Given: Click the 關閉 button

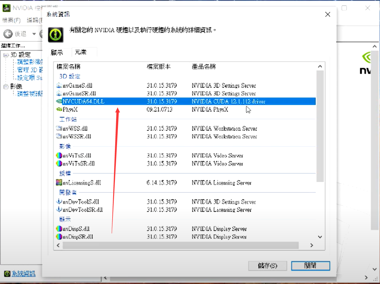Looking at the screenshot, I should coord(310,266).
